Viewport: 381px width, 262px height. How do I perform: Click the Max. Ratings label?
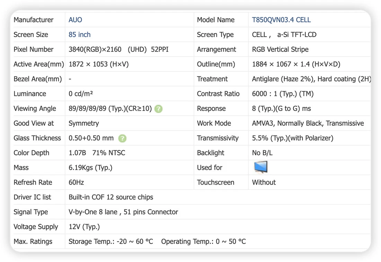point(33,242)
